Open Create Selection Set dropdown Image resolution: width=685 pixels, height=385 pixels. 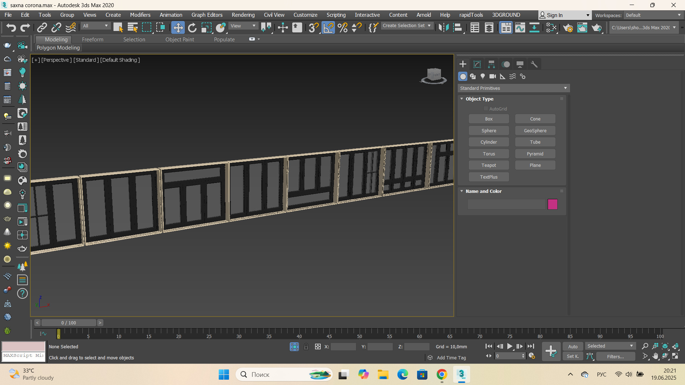(407, 26)
